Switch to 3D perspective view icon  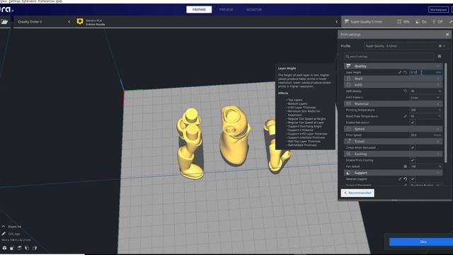click(4, 248)
